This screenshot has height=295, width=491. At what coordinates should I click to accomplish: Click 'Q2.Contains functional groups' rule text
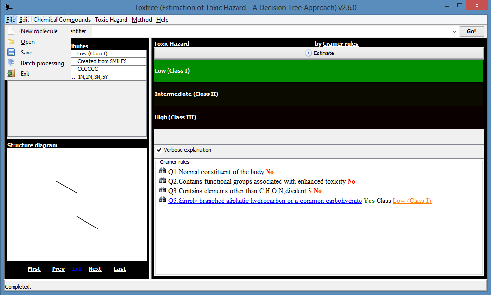[x=257, y=181]
